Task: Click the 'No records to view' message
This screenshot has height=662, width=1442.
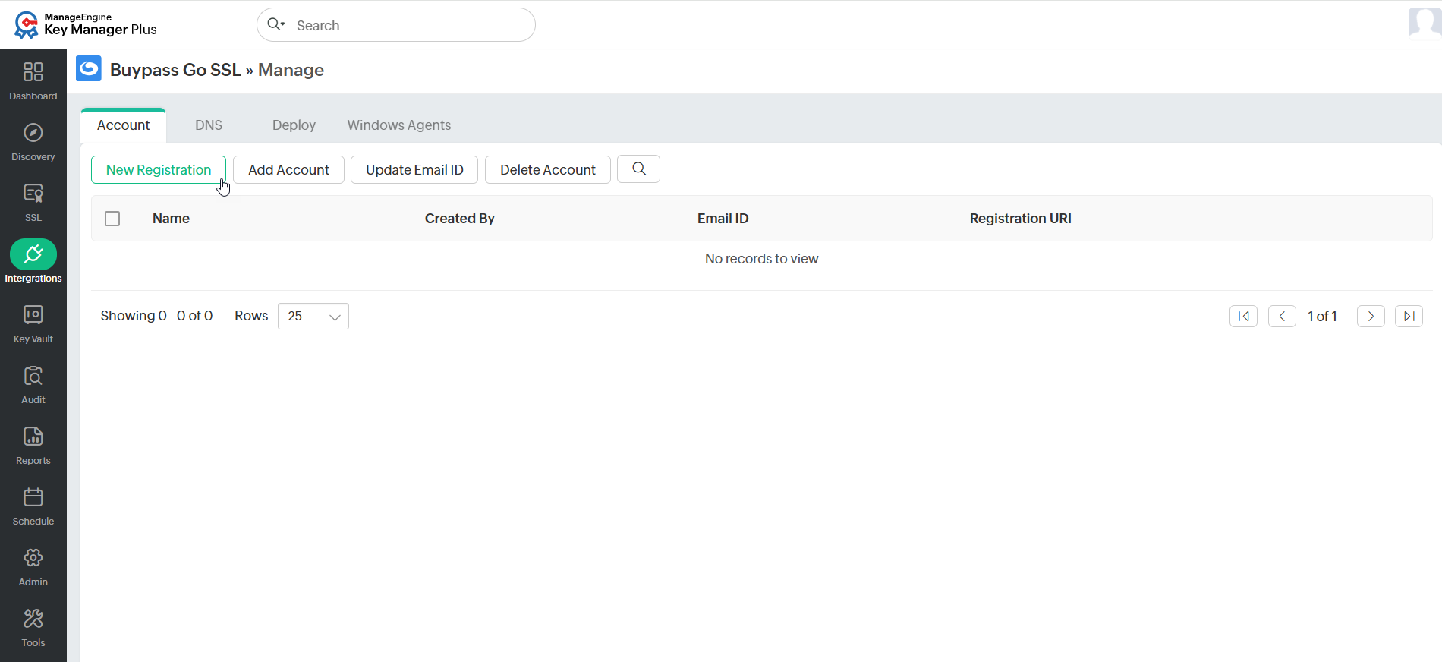Action: coord(762,259)
